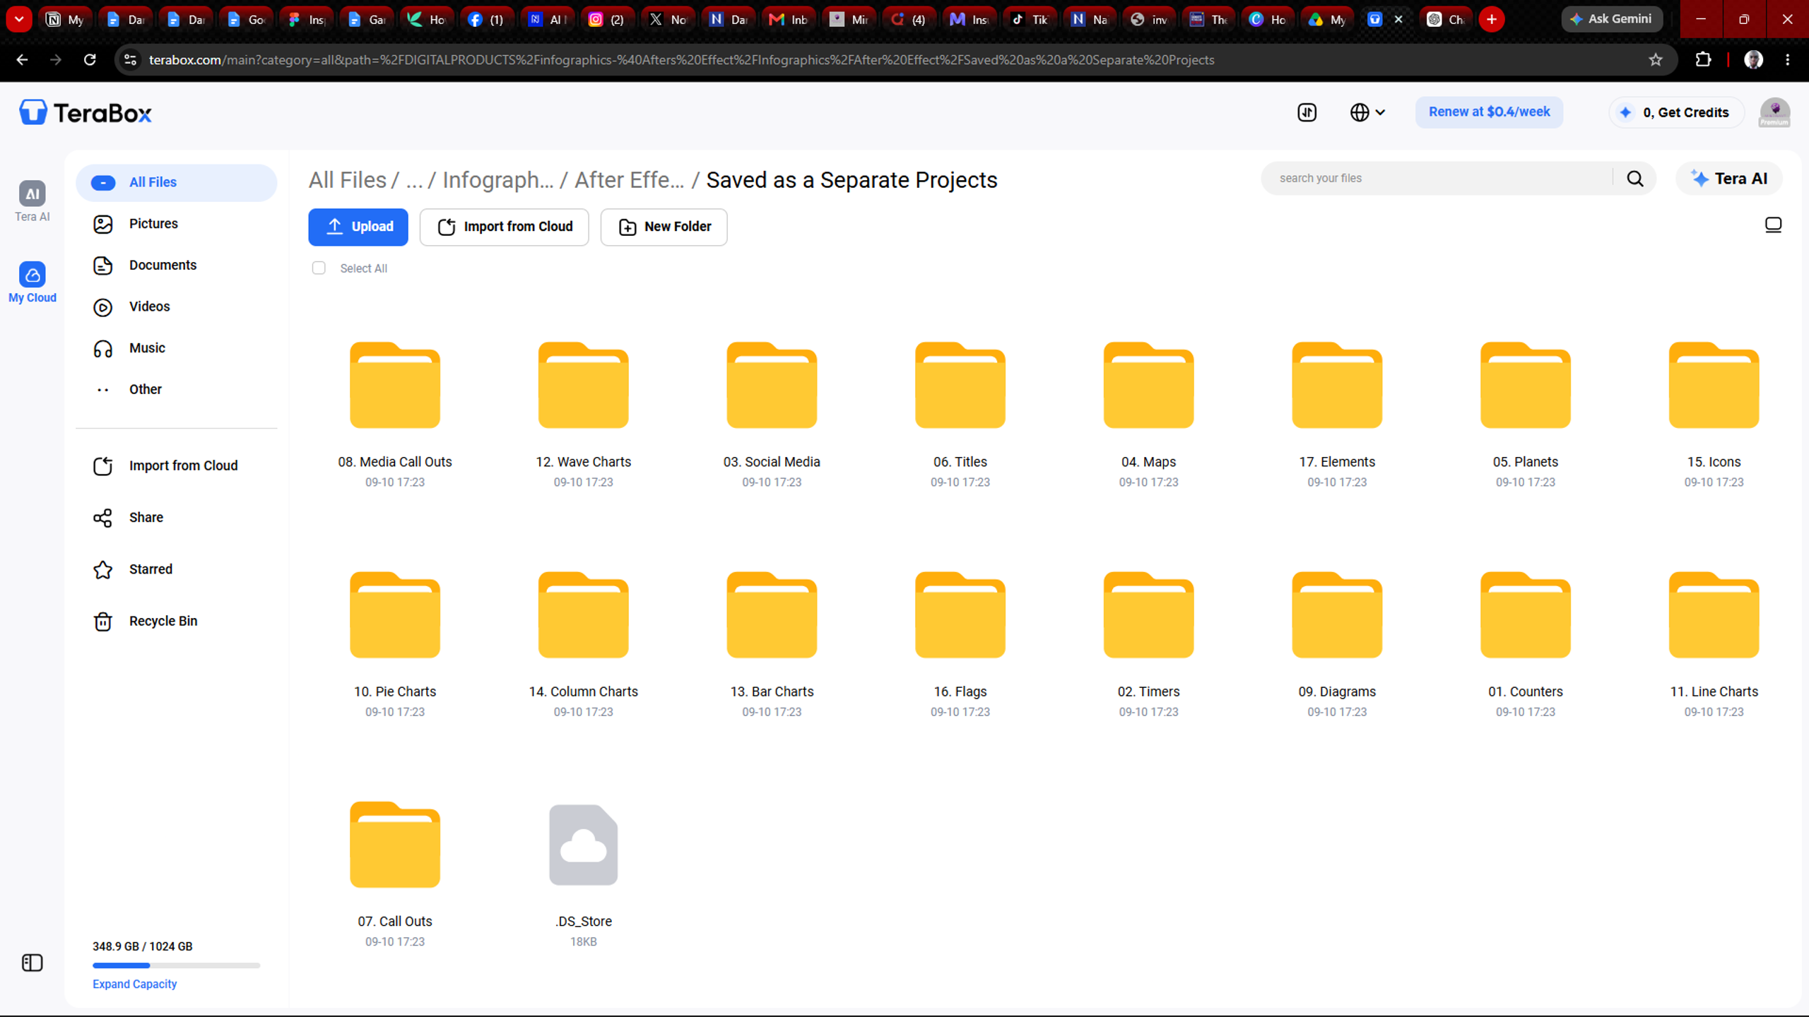This screenshot has height=1017, width=1809.
Task: Focus the search your files field
Action: 1442,179
